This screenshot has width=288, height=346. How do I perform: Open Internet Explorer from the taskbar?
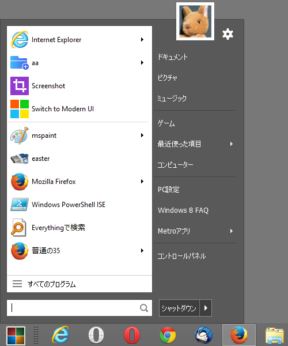pyautogui.click(x=60, y=335)
